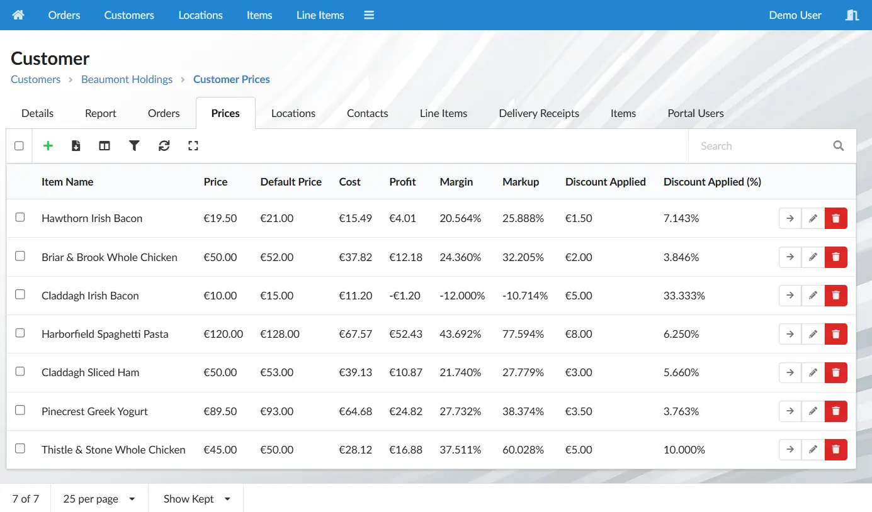872x512 pixels.
Task: Open the filter funnel icon
Action: click(x=134, y=146)
